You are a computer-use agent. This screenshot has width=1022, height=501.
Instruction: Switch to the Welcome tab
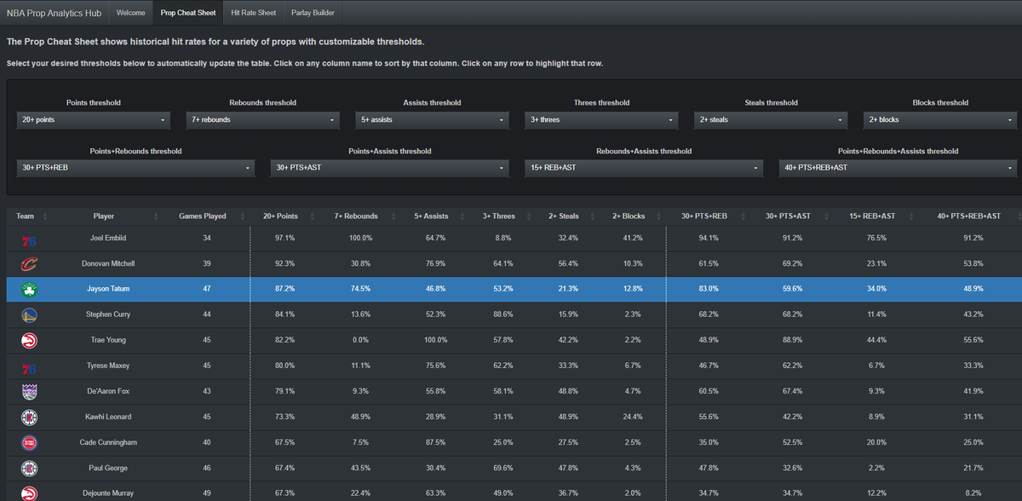[x=130, y=13]
